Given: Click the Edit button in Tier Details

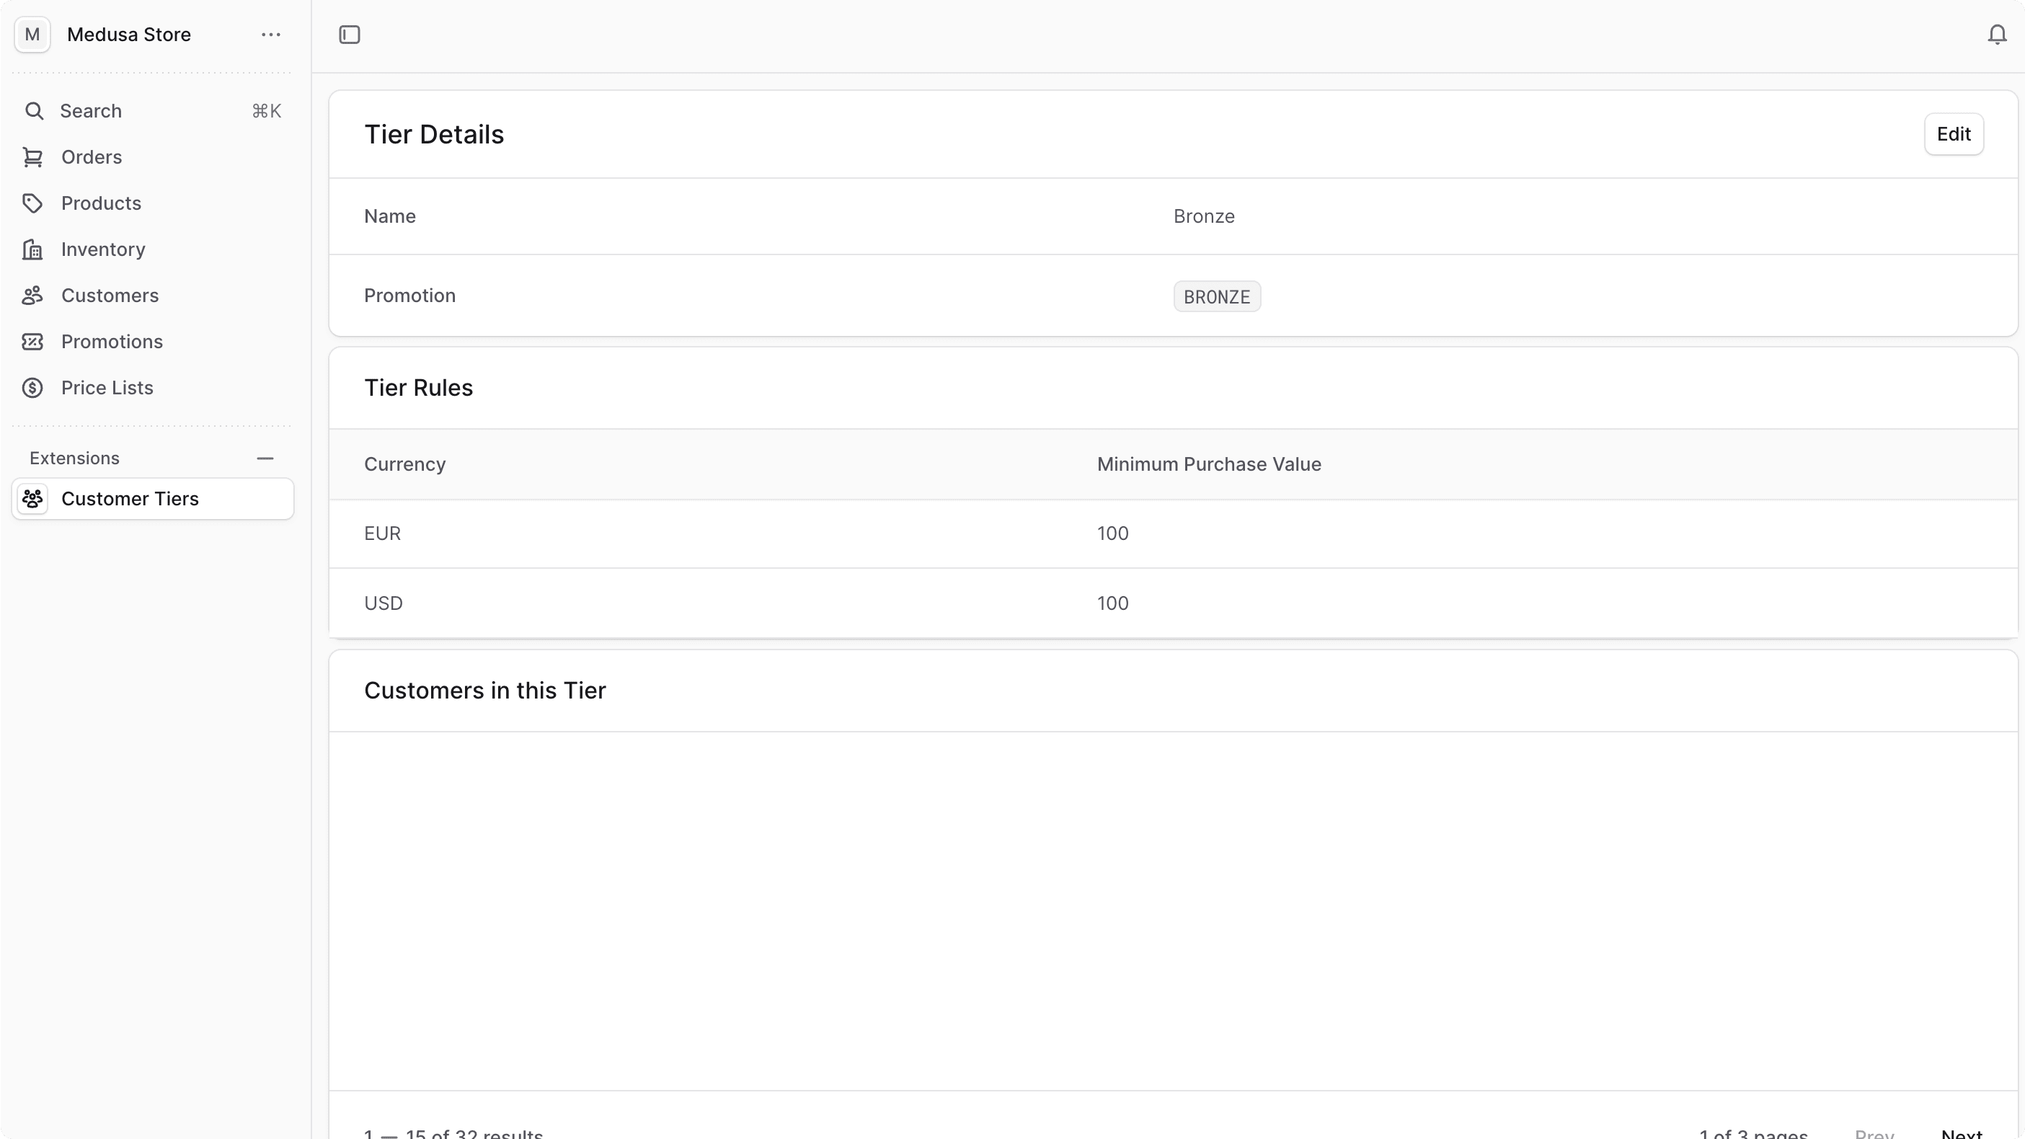Looking at the screenshot, I should pos(1954,133).
